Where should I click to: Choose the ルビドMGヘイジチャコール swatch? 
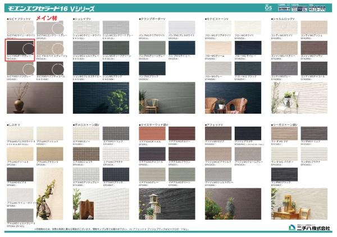click(x=50, y=68)
